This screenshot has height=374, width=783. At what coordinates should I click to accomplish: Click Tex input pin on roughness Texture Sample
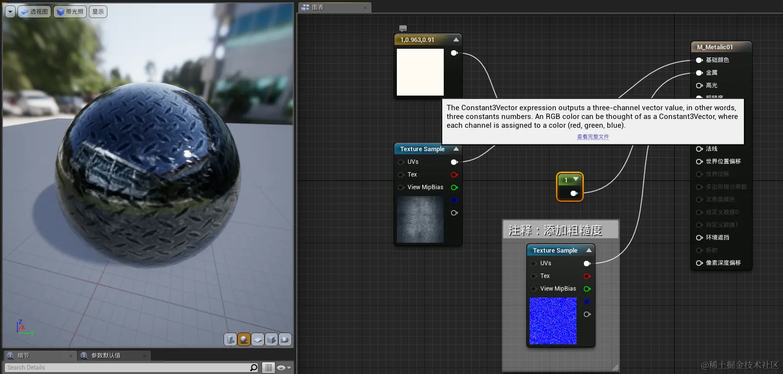tap(534, 276)
